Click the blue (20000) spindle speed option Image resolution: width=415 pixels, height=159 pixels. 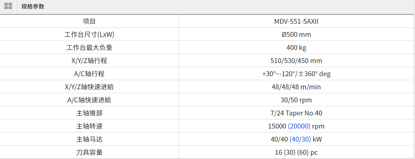click(x=299, y=126)
